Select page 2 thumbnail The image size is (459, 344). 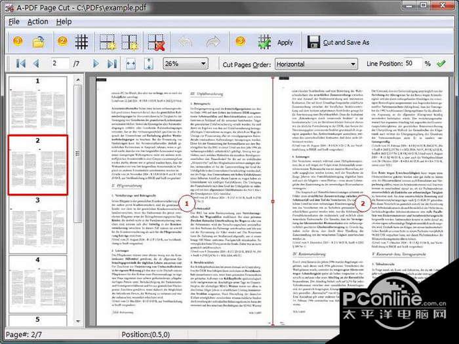38,164
